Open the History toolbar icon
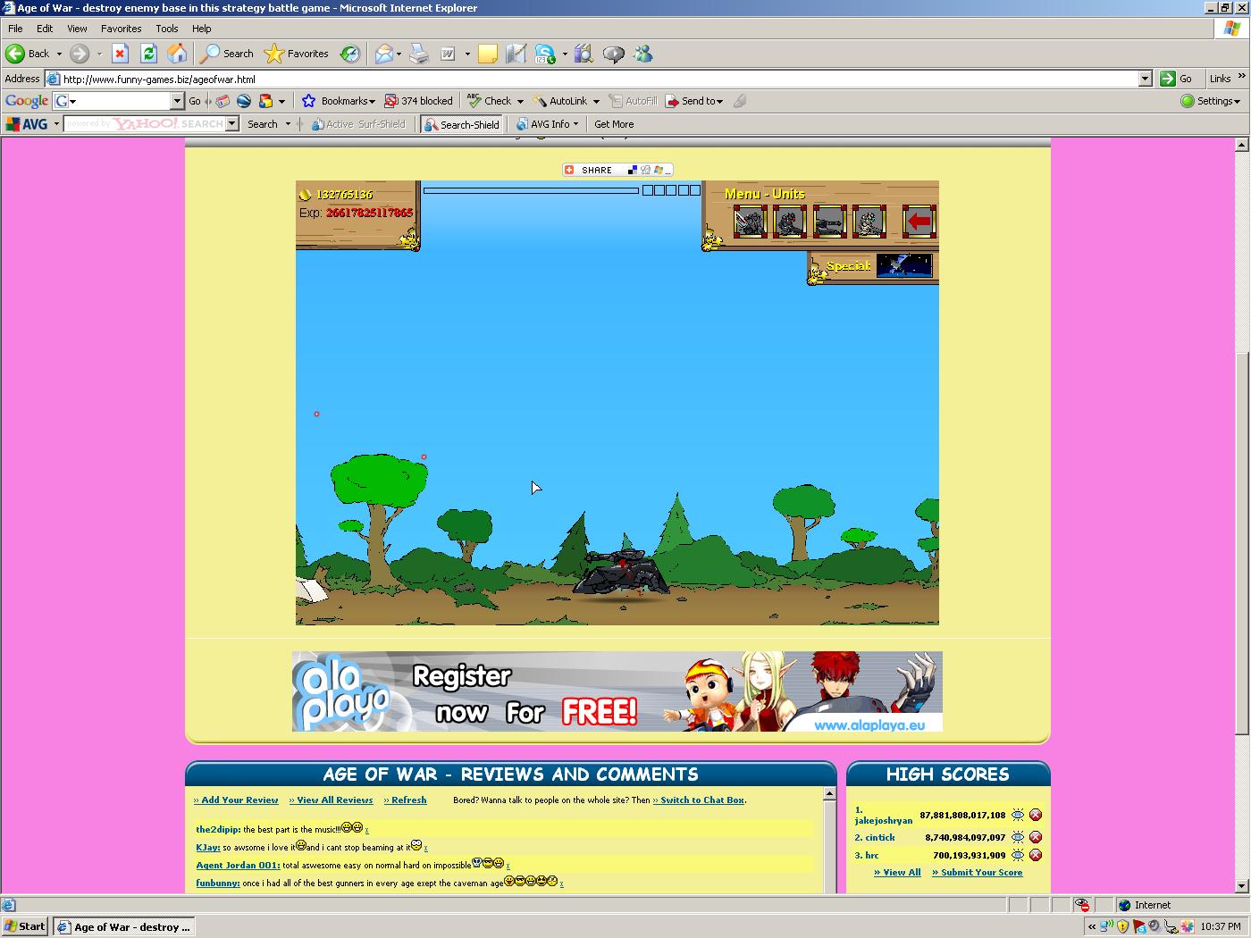This screenshot has width=1251, height=938. 350,54
